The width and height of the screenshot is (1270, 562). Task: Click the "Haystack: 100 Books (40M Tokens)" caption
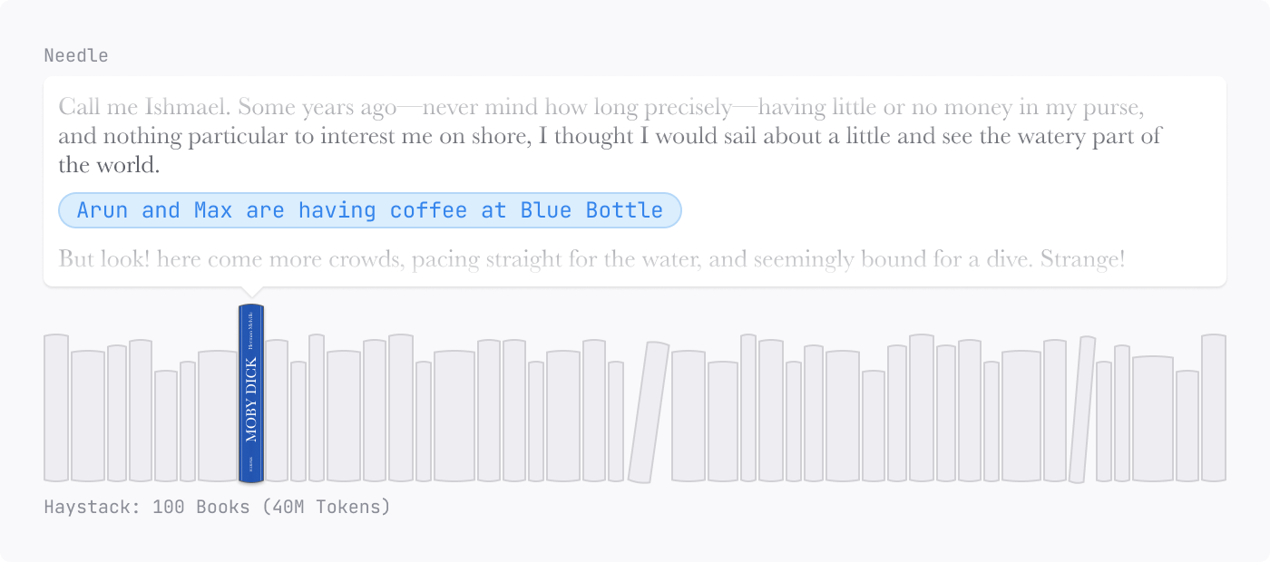tap(218, 507)
